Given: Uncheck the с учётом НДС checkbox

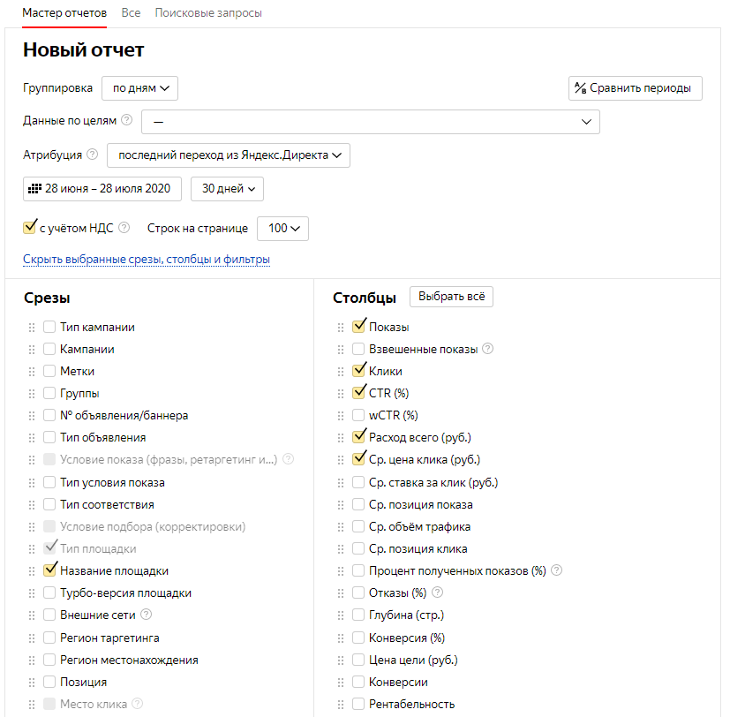Looking at the screenshot, I should (30, 227).
